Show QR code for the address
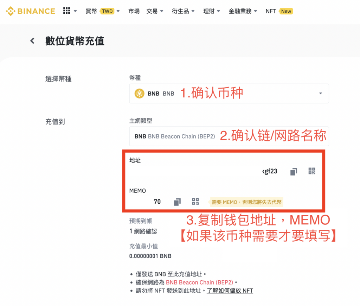This screenshot has height=306, width=360. click(x=312, y=171)
